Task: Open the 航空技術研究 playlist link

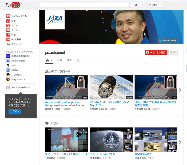Action: point(143,154)
